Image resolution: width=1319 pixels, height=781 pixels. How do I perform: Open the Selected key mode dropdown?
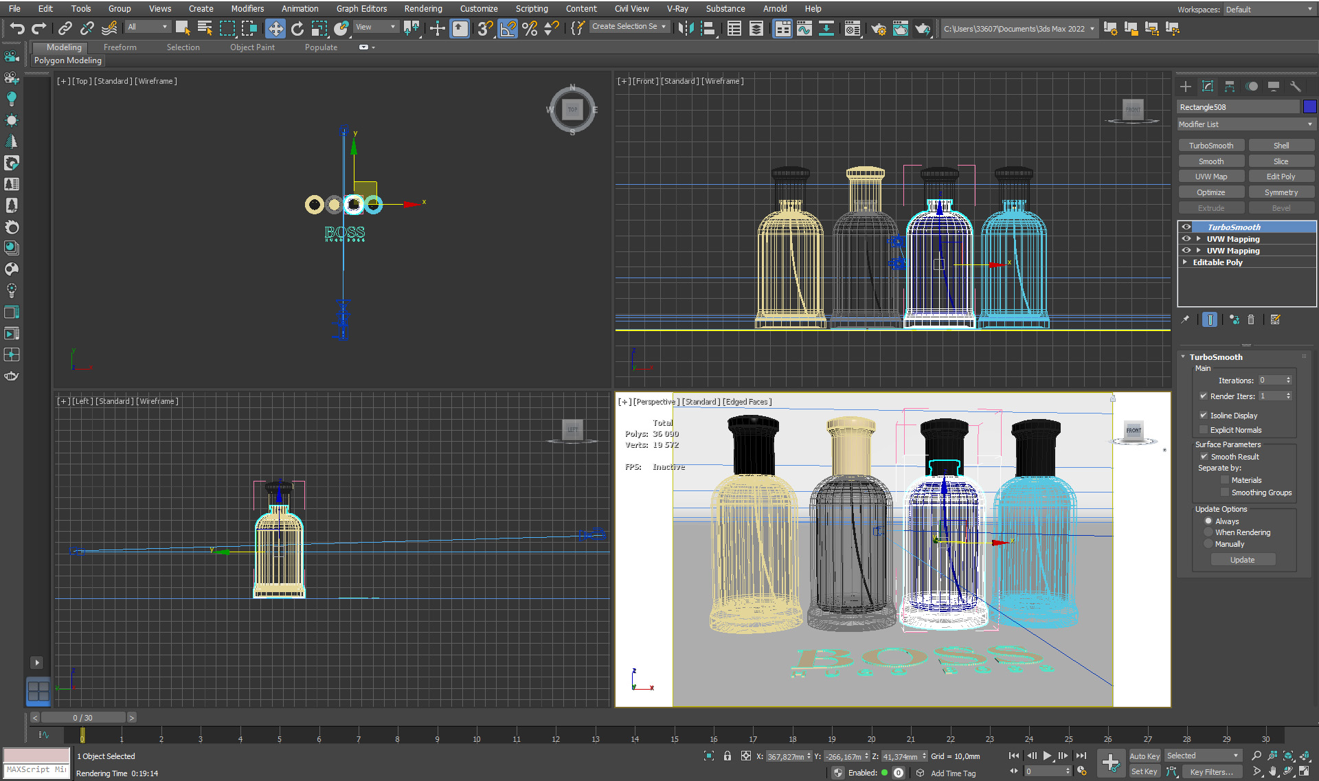1202,756
